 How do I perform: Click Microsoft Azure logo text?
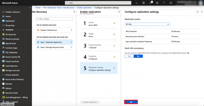point(10,3)
